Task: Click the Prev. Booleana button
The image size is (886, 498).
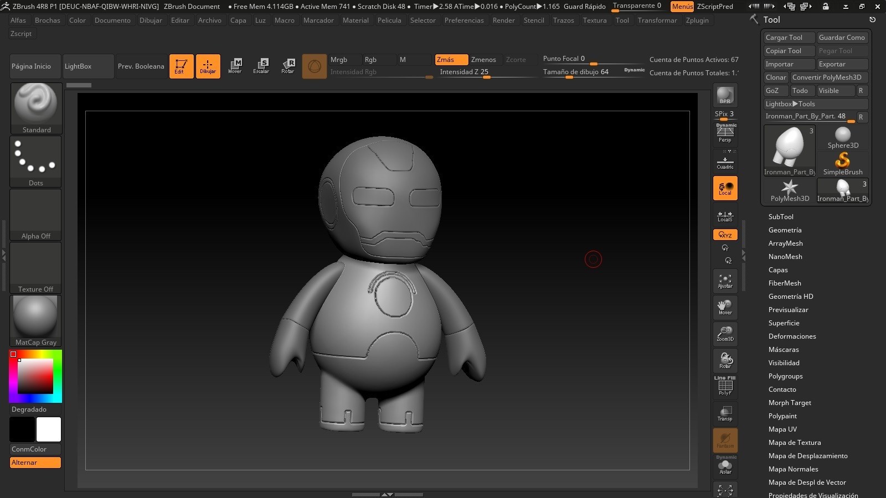Action: click(141, 66)
